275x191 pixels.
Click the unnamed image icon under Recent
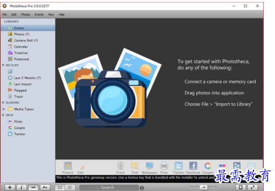[x=10, y=71]
